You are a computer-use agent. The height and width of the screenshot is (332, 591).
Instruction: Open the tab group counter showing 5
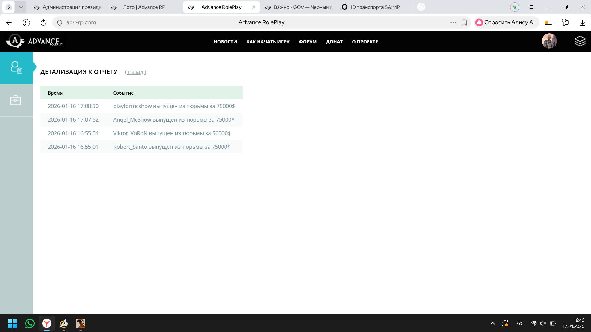point(9,7)
